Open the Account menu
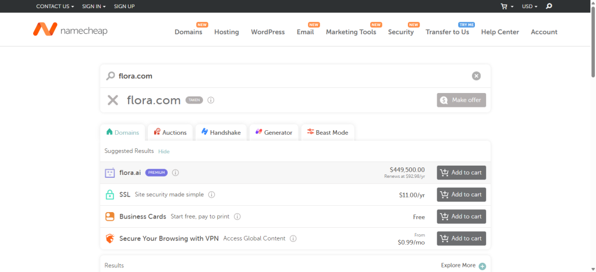This screenshot has width=596, height=272. 544,32
